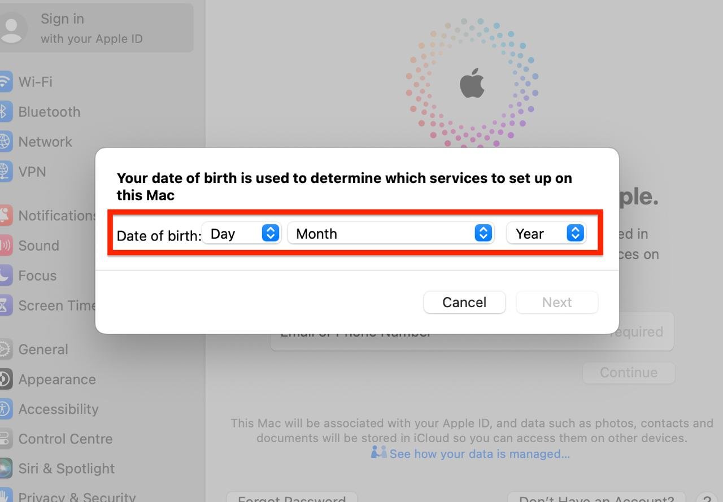Open the Day dropdown for date of birth
The height and width of the screenshot is (502, 723).
[x=241, y=233]
